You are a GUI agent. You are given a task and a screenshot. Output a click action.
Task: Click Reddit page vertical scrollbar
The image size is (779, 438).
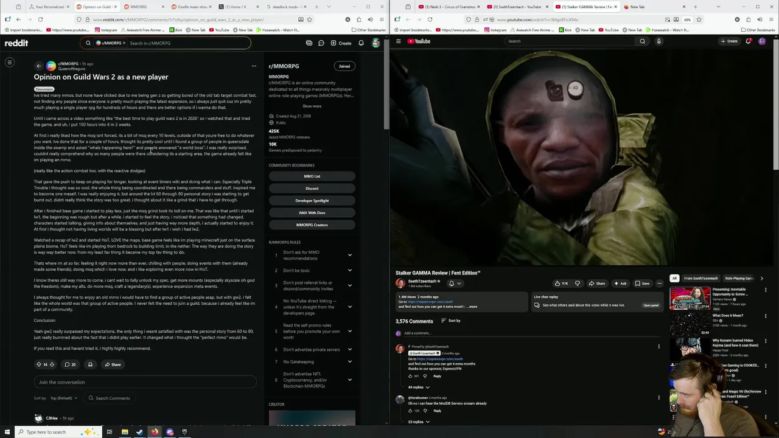pos(386,85)
